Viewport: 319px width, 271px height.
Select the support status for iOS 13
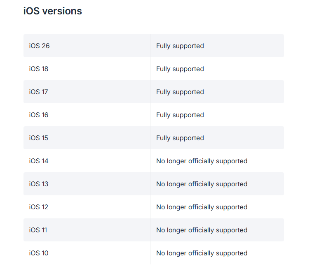point(202,184)
